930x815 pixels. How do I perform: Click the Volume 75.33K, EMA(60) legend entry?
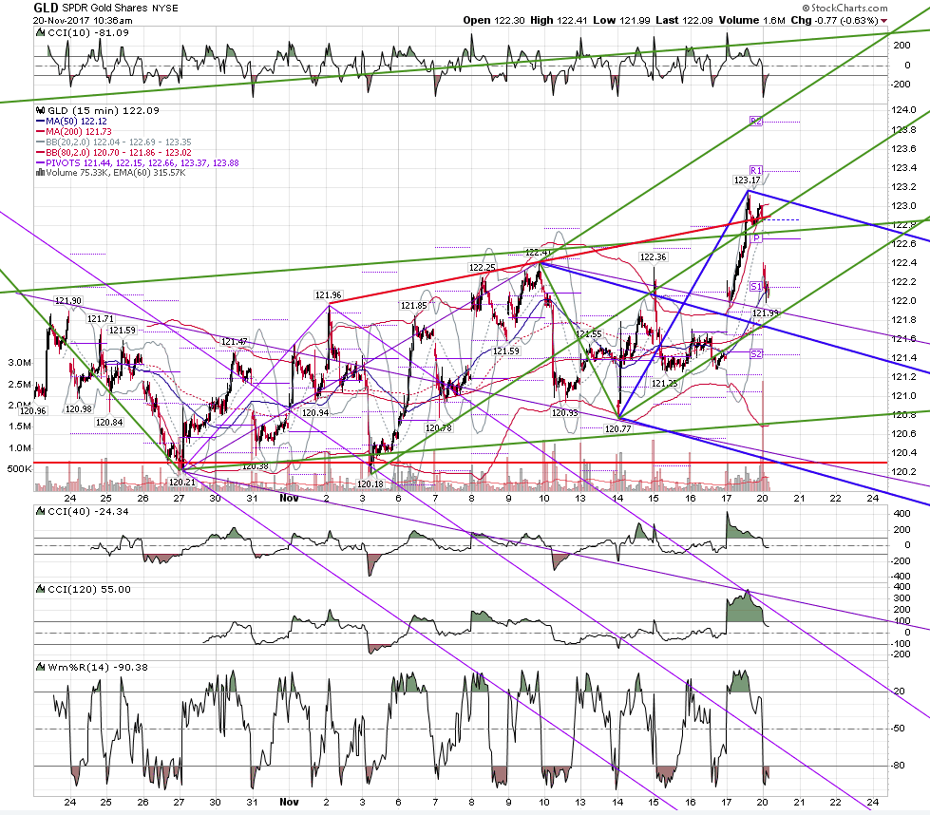(x=116, y=173)
